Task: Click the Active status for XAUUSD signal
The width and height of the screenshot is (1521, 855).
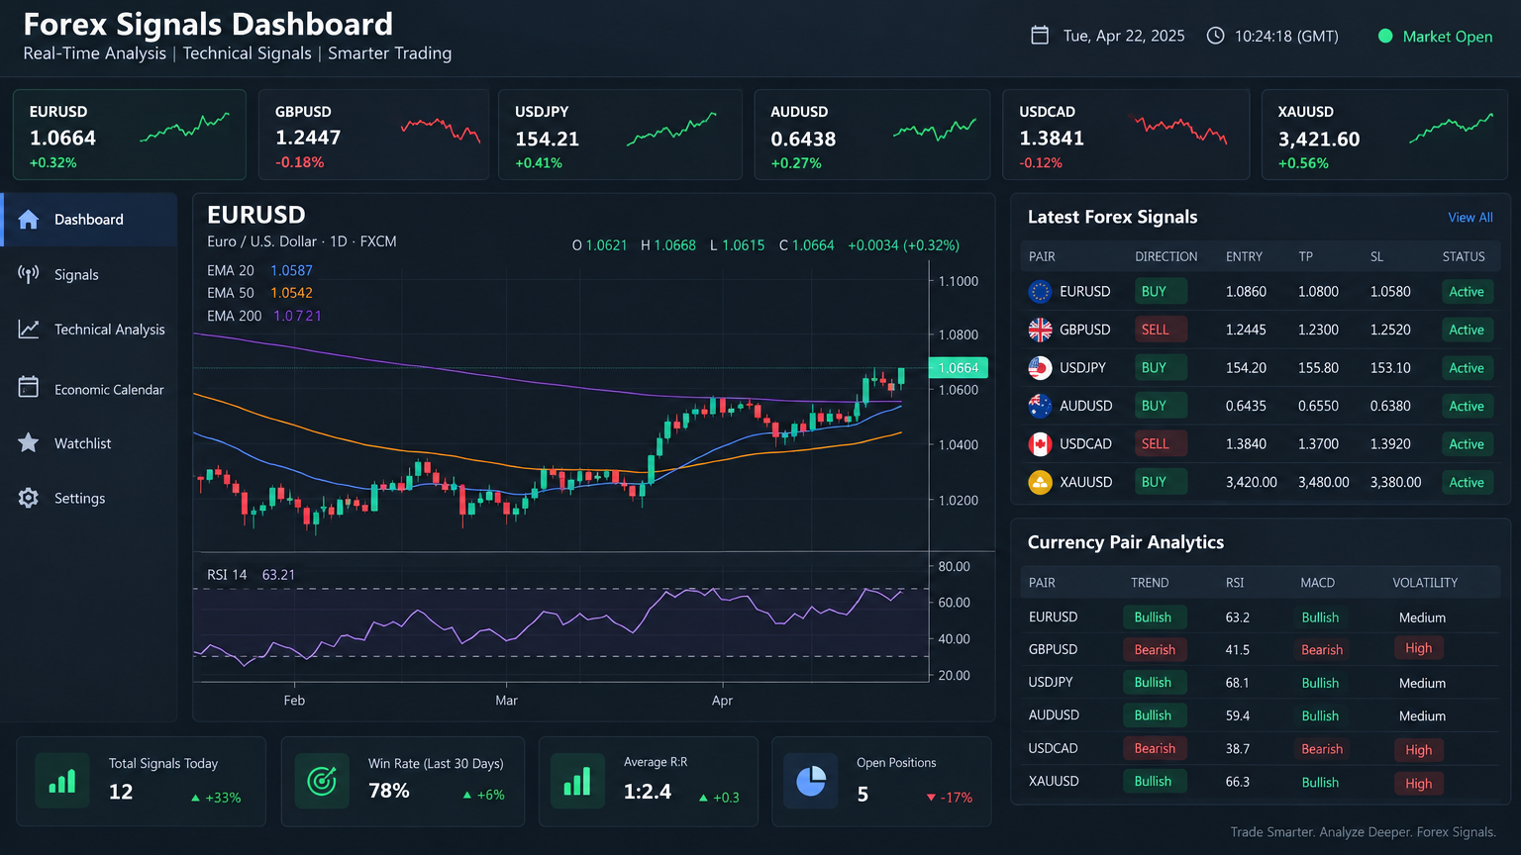Action: 1467,483
